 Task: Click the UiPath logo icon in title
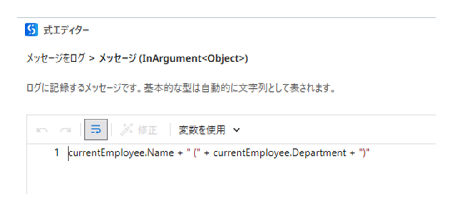click(x=31, y=30)
